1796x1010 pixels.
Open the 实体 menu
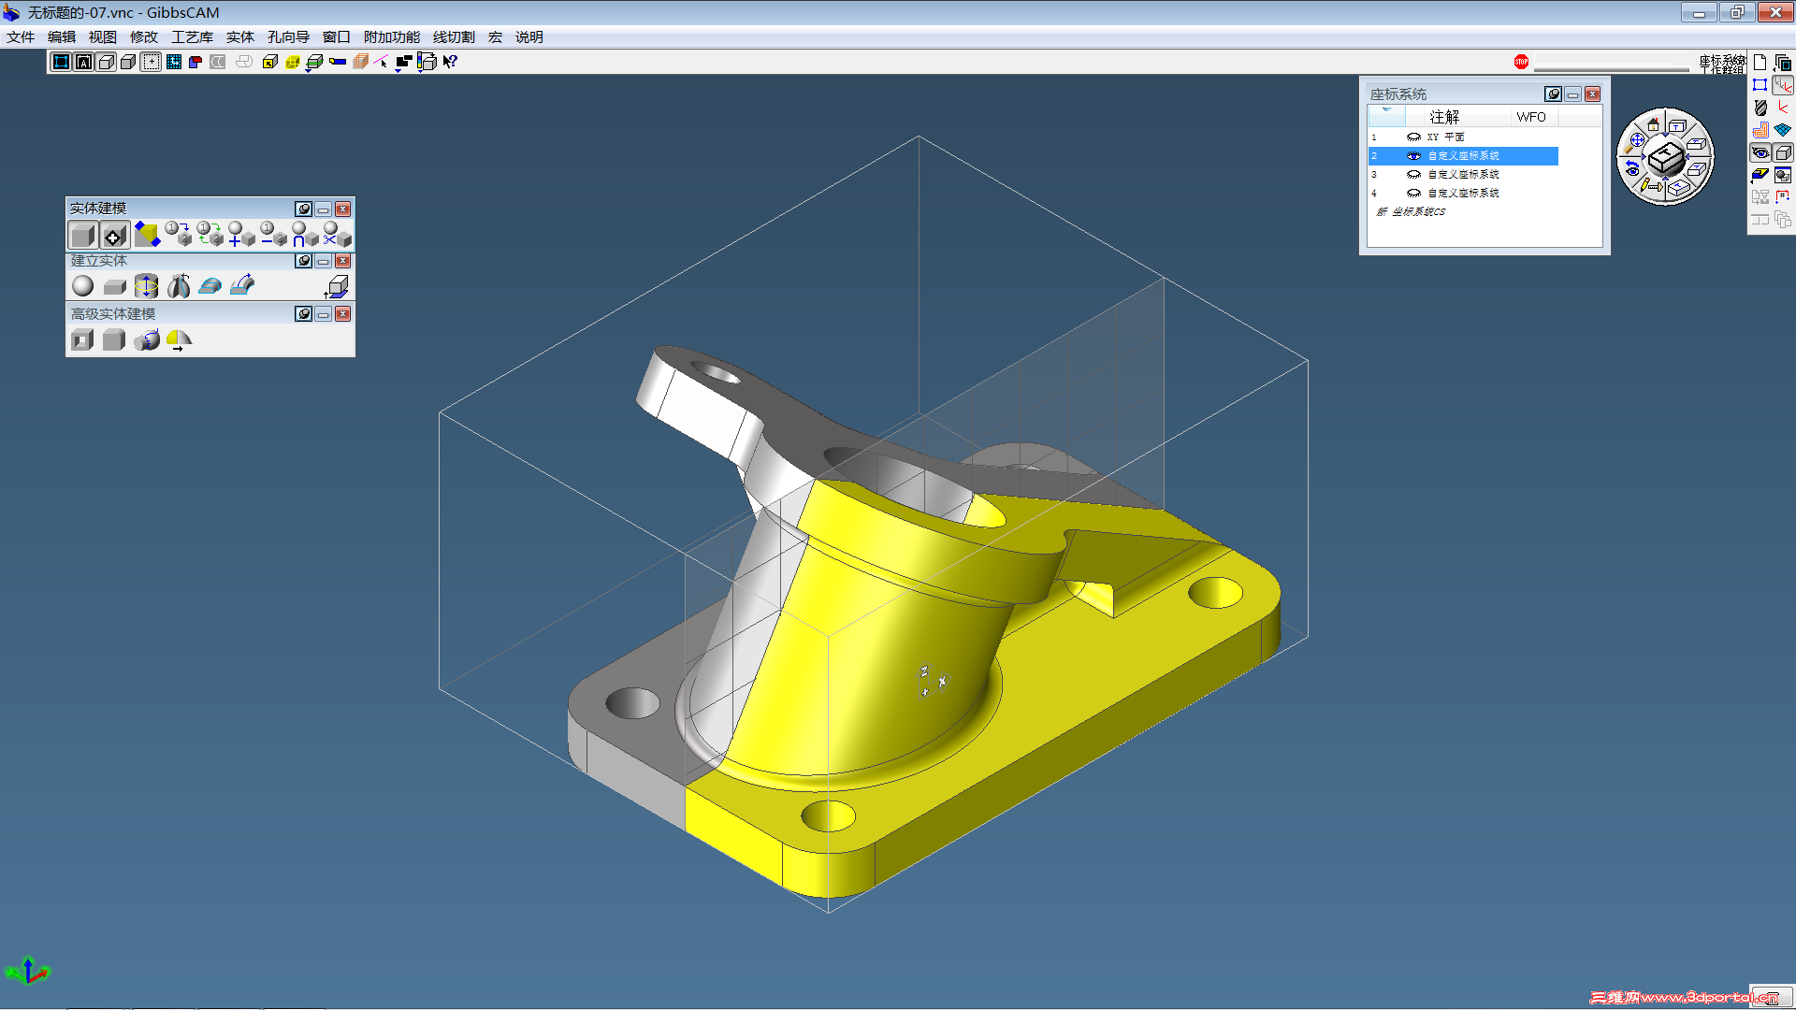(x=239, y=37)
